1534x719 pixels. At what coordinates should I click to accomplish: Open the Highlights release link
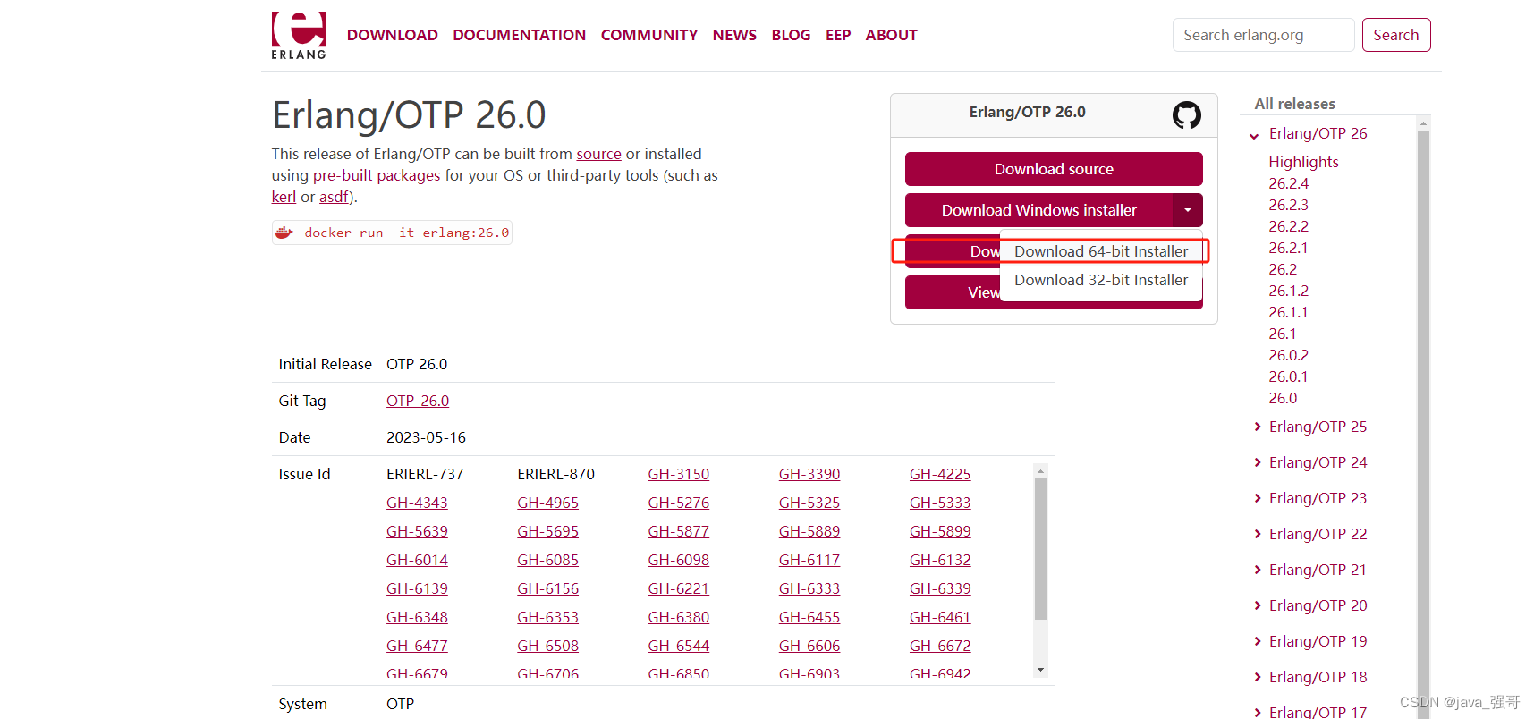point(1303,162)
